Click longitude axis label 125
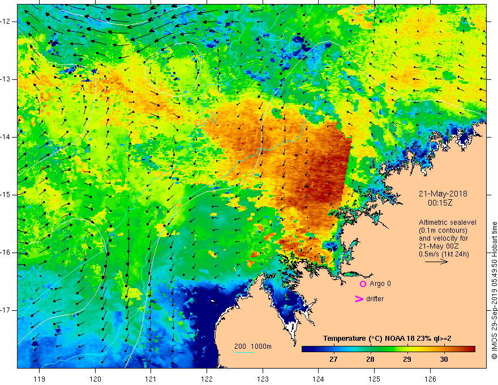The height and width of the screenshot is (385, 498). click(375, 379)
